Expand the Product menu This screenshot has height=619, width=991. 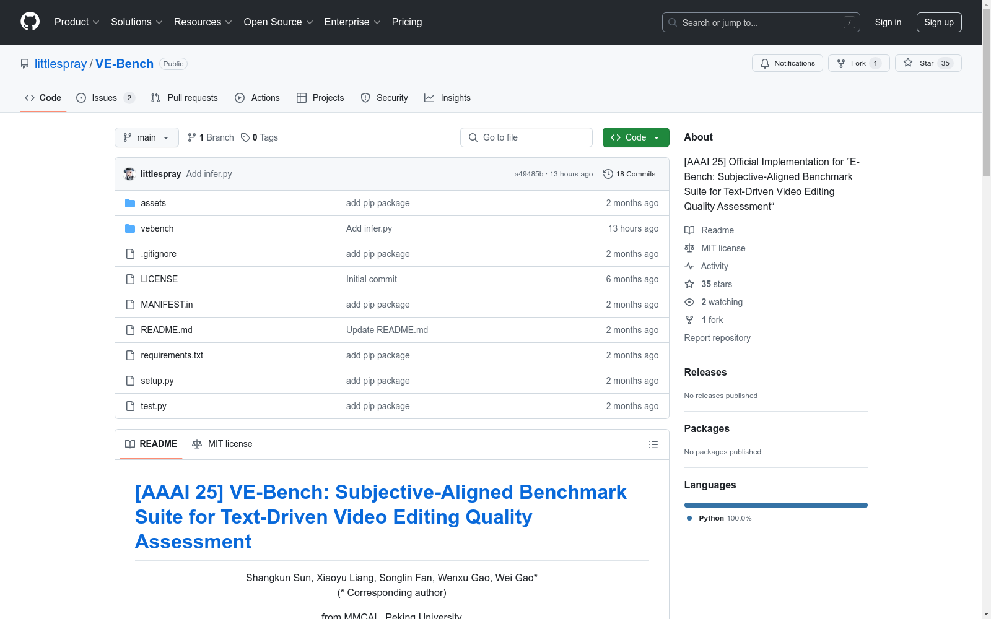(x=77, y=22)
